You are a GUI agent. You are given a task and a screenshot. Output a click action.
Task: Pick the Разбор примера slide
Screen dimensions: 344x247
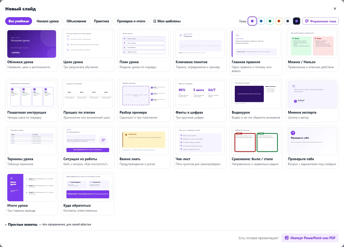(144, 100)
